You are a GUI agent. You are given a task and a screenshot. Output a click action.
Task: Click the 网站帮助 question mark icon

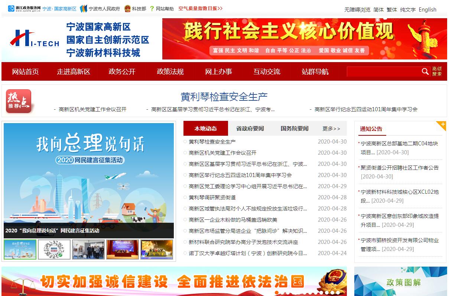point(152,9)
